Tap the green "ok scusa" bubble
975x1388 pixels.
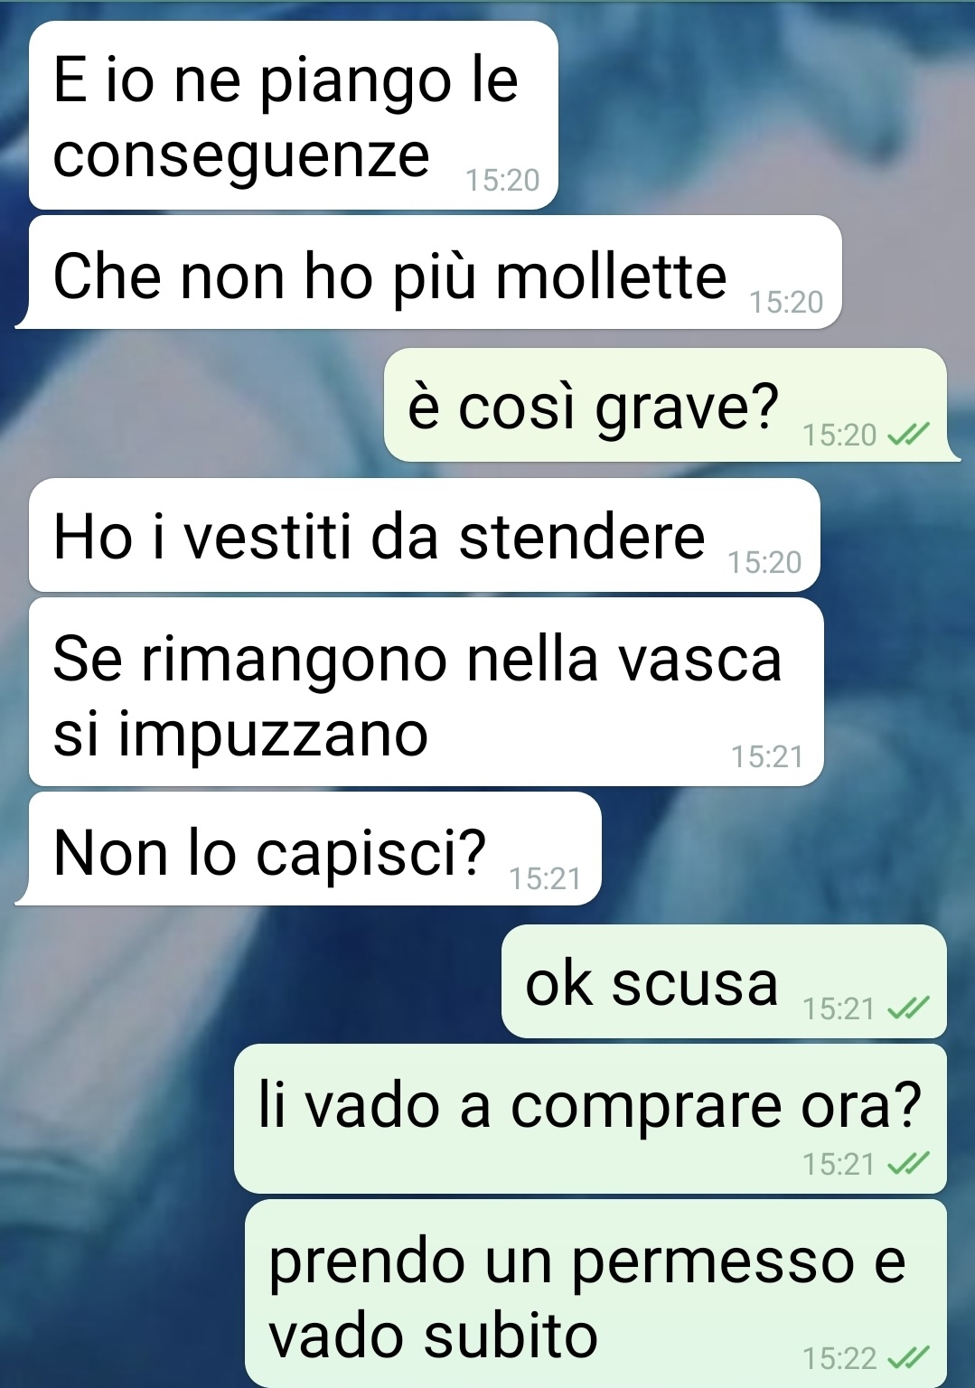(x=724, y=981)
